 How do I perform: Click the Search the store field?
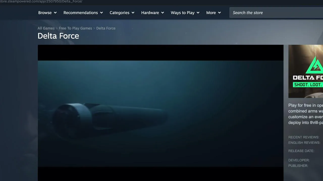276,13
